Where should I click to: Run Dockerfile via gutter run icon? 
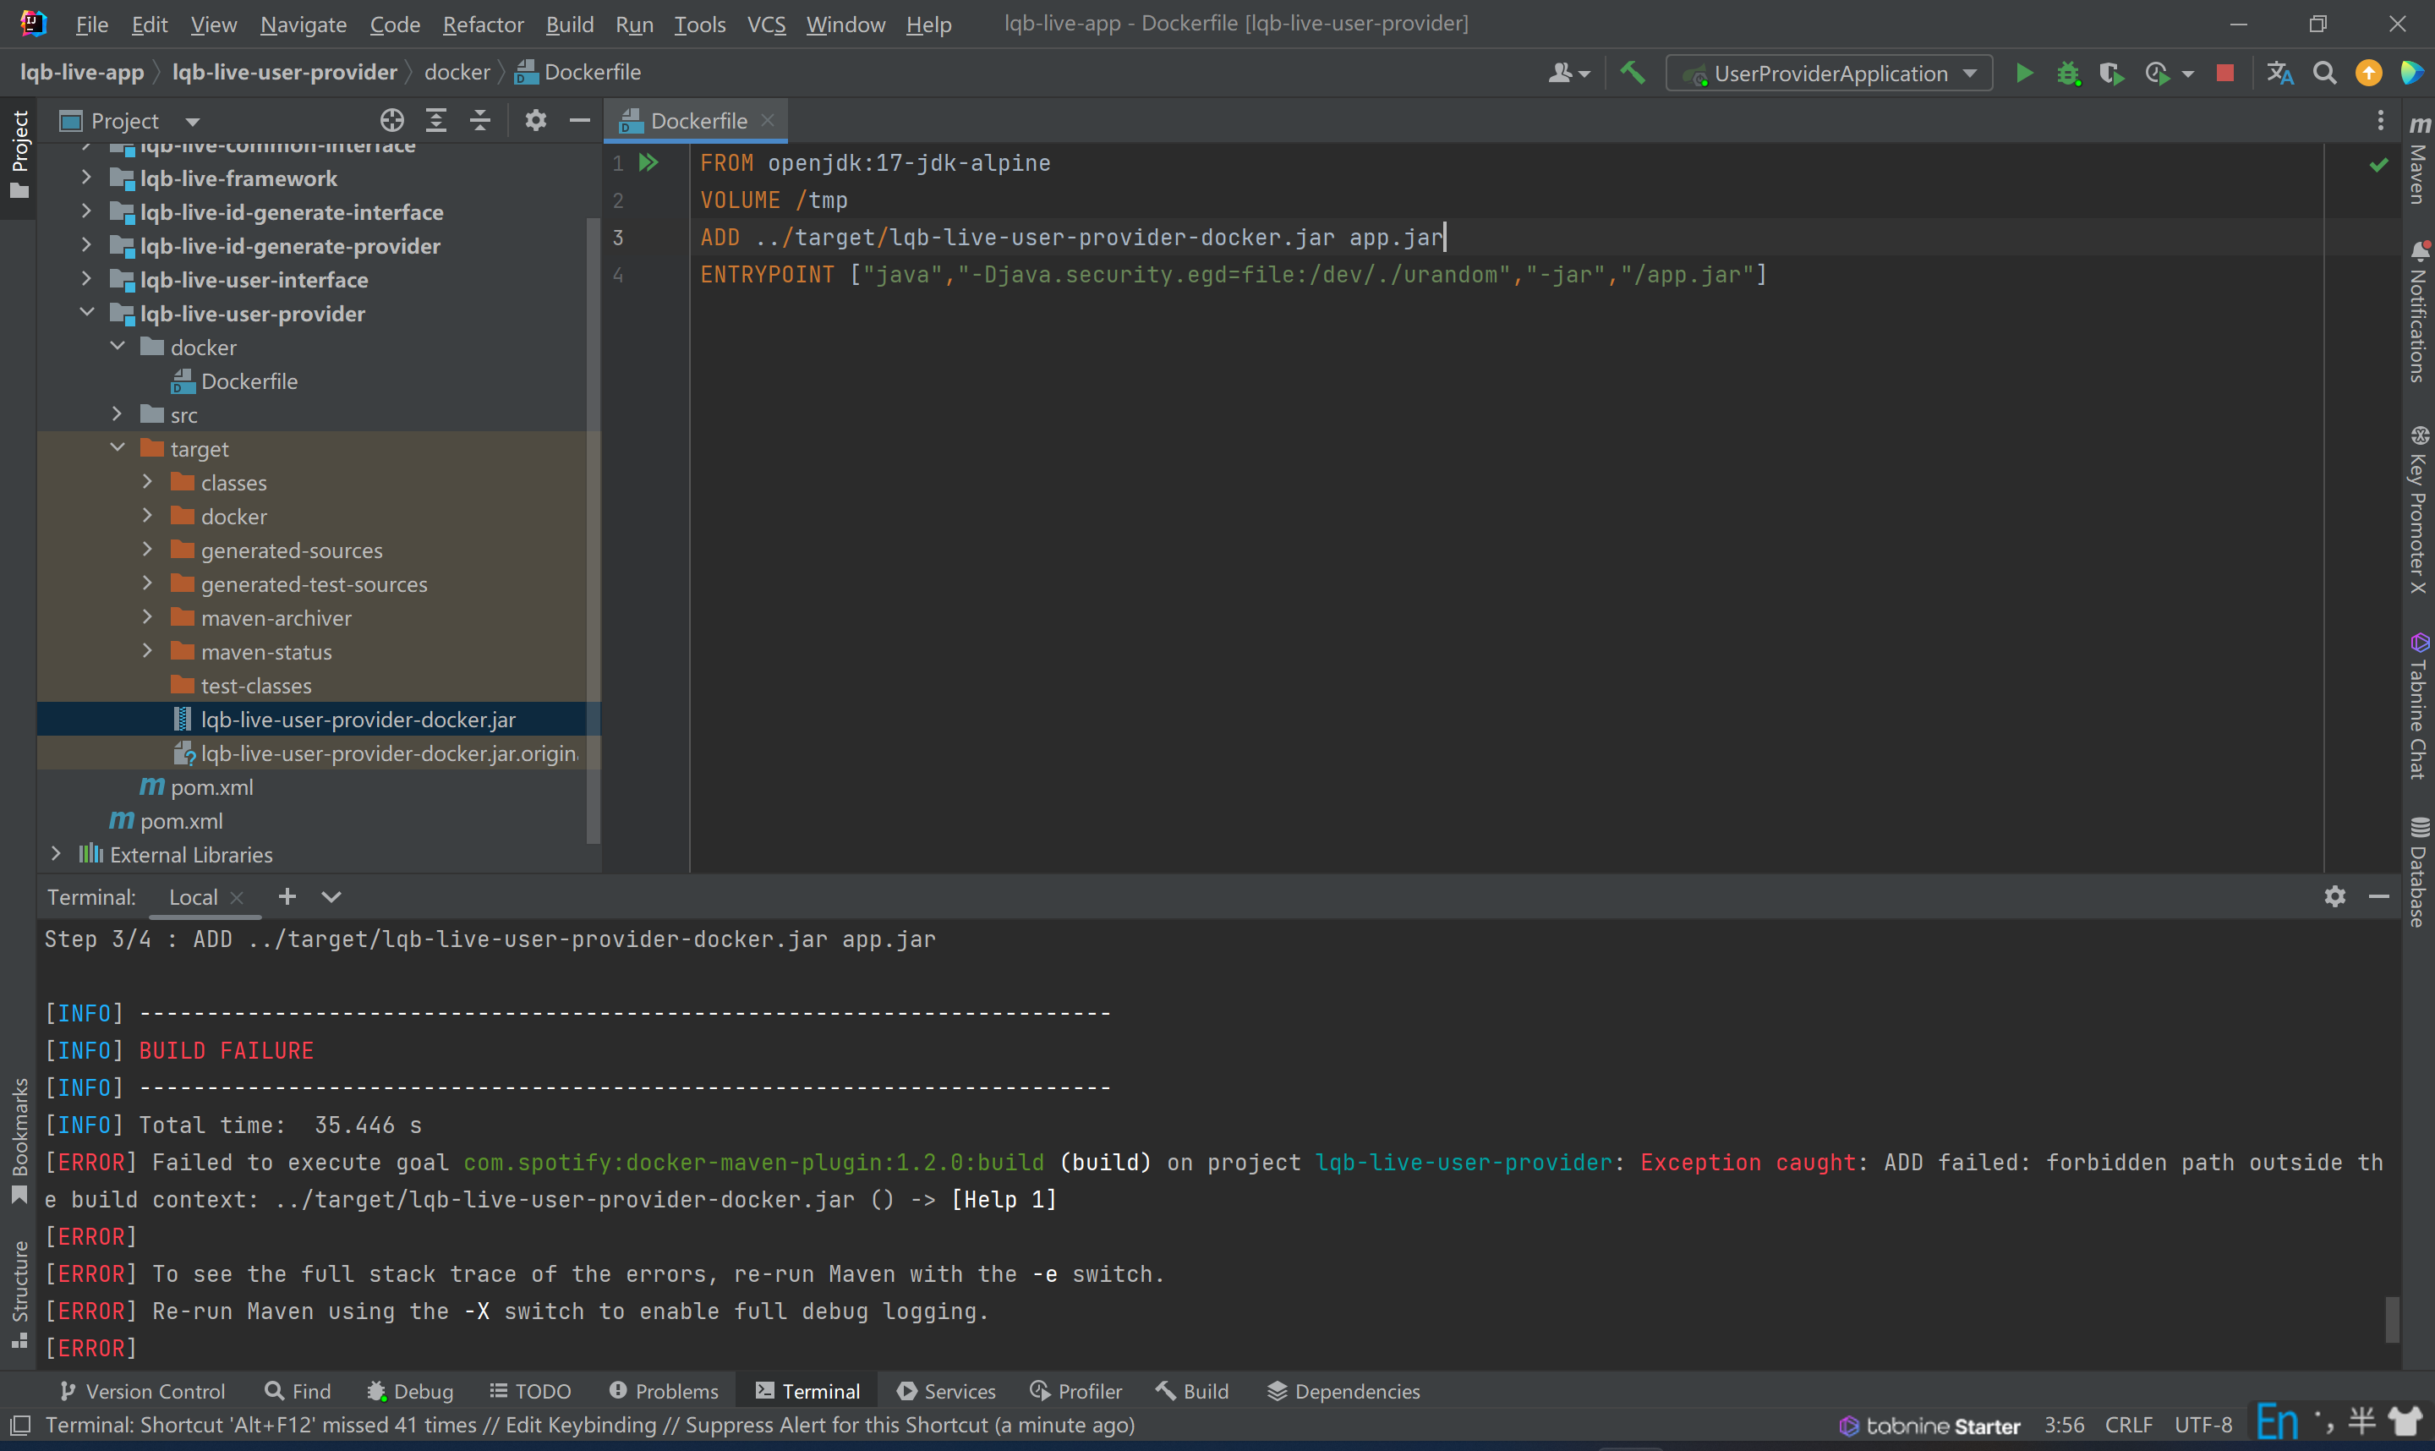coord(648,162)
